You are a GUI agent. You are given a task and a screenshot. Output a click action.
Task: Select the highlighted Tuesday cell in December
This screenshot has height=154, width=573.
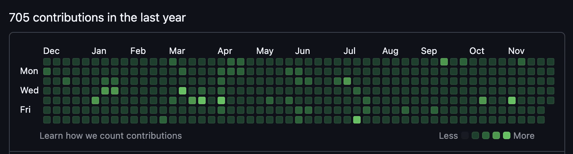click(x=66, y=81)
